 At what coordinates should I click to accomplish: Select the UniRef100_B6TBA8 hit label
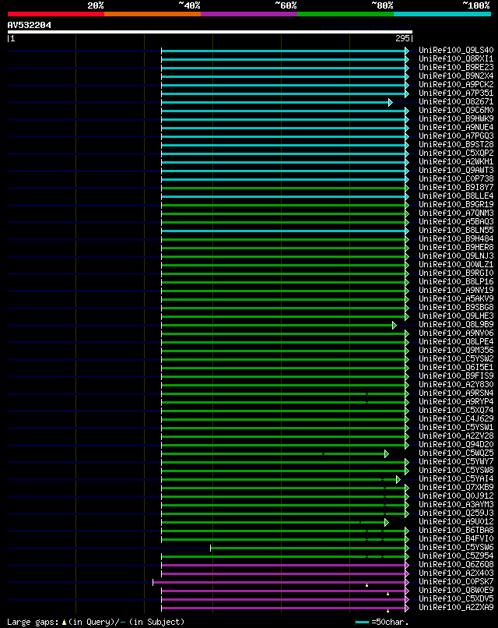[456, 531]
